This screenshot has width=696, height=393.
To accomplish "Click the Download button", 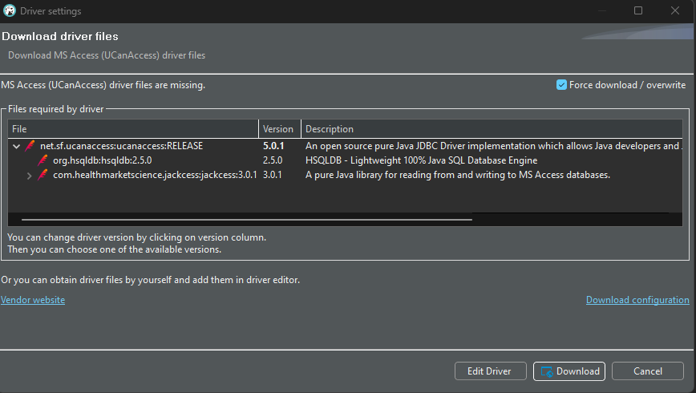I will tap(569, 371).
